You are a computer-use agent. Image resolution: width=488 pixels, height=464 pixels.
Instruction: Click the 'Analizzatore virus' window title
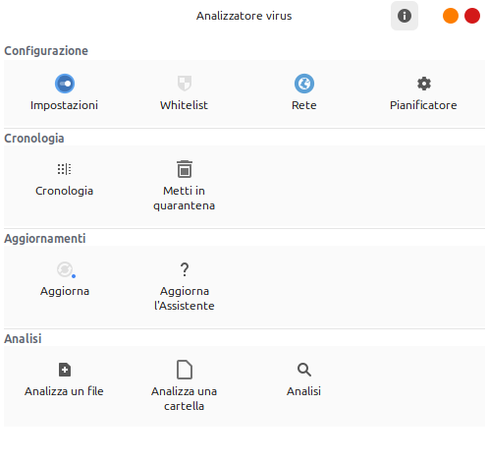pyautogui.click(x=244, y=16)
